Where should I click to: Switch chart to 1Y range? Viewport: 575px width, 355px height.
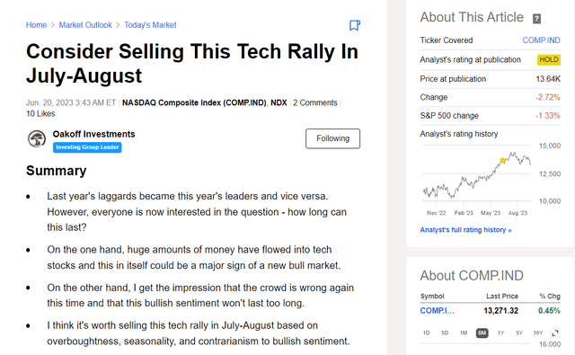[x=500, y=333]
